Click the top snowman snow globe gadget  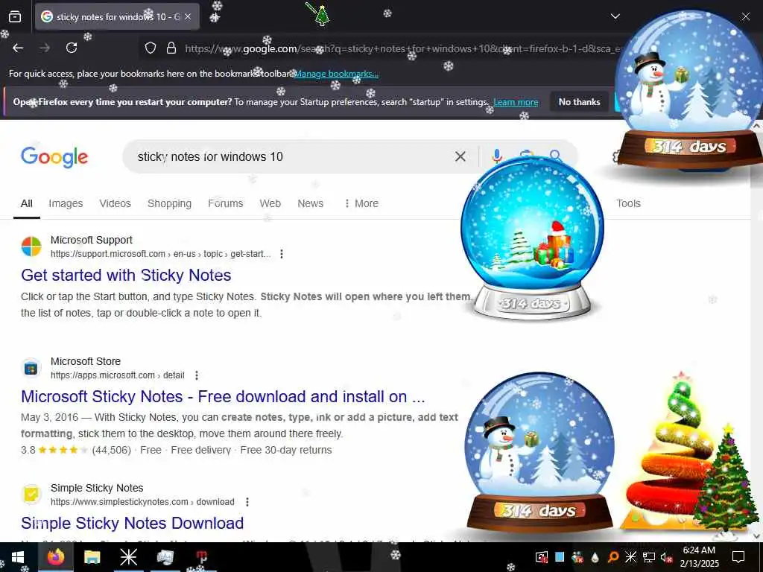pos(689,90)
